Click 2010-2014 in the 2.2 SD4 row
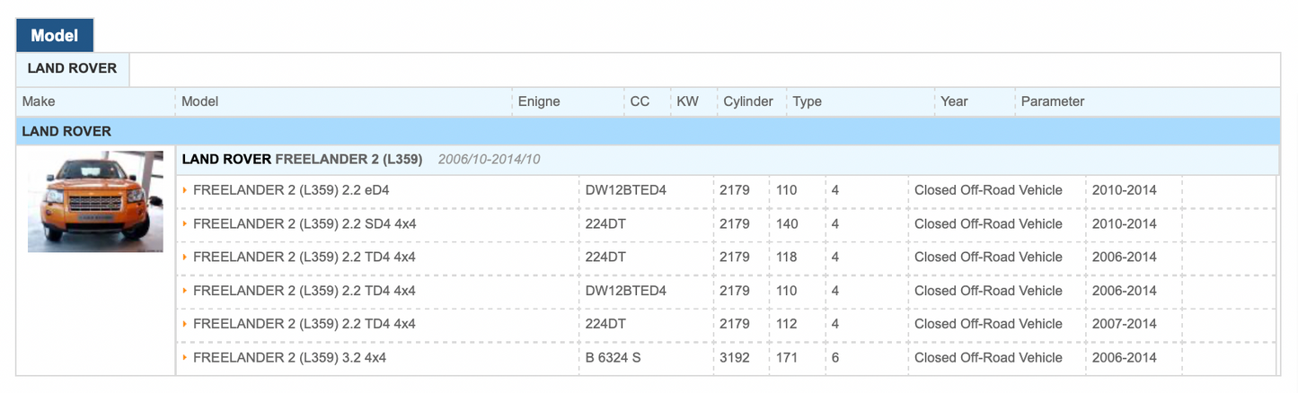Image resolution: width=1298 pixels, height=393 pixels. (1125, 223)
